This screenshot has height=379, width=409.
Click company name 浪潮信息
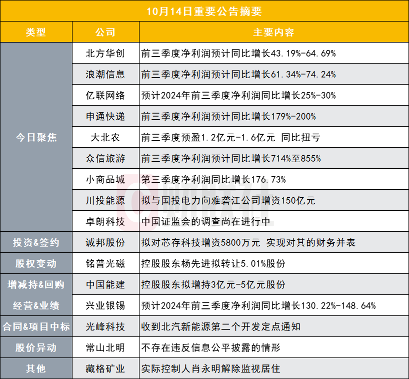[x=105, y=74]
